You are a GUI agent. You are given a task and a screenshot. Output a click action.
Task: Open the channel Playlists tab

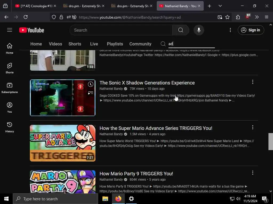(x=115, y=44)
